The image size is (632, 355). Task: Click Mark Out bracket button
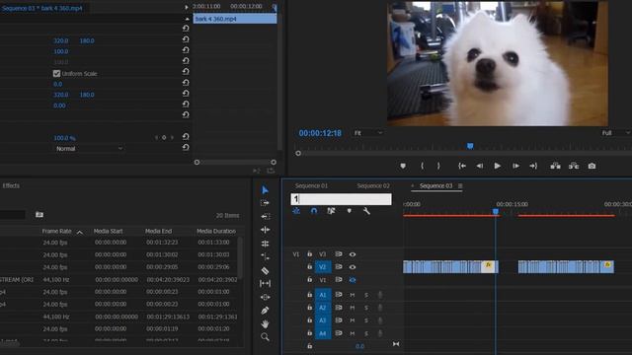[x=438, y=166]
